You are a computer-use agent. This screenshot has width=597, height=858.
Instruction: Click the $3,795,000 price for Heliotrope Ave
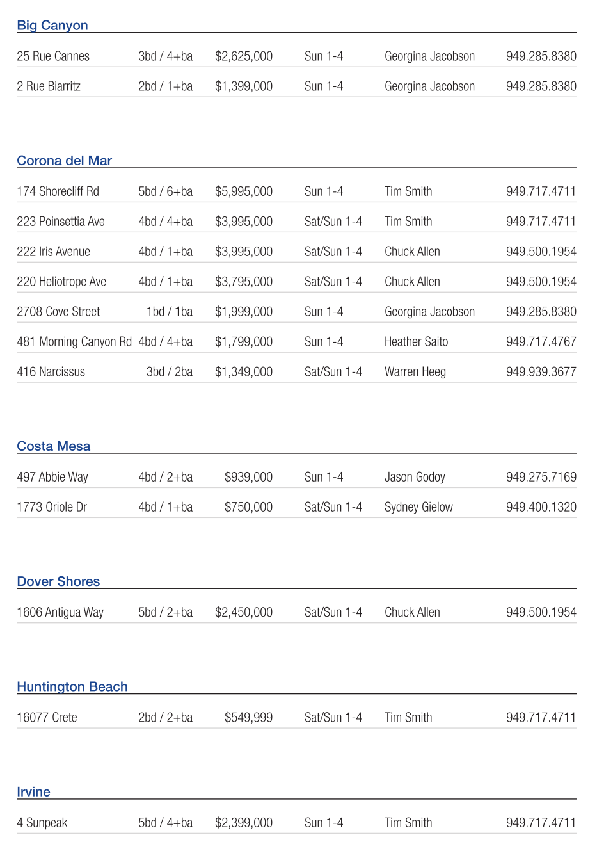click(x=244, y=282)
